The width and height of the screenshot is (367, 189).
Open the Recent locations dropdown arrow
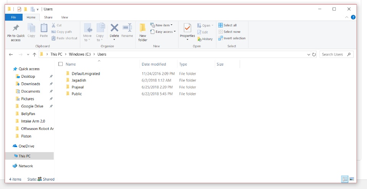click(x=28, y=54)
